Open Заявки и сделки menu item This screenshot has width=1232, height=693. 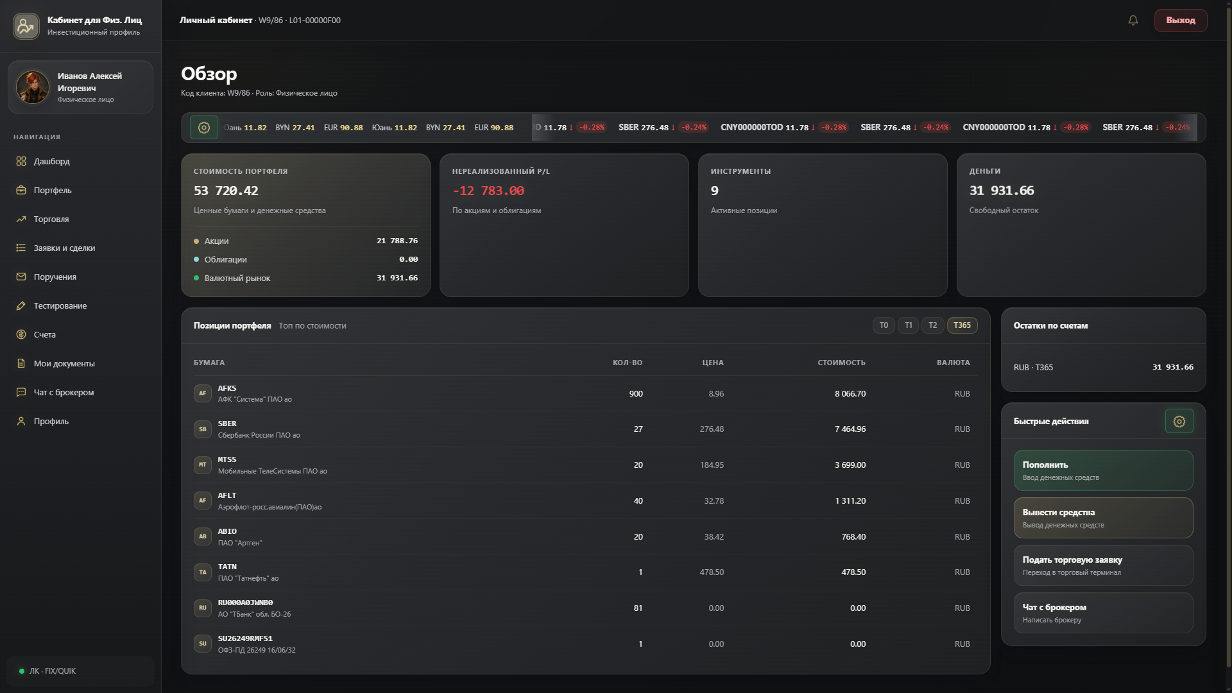(81, 248)
